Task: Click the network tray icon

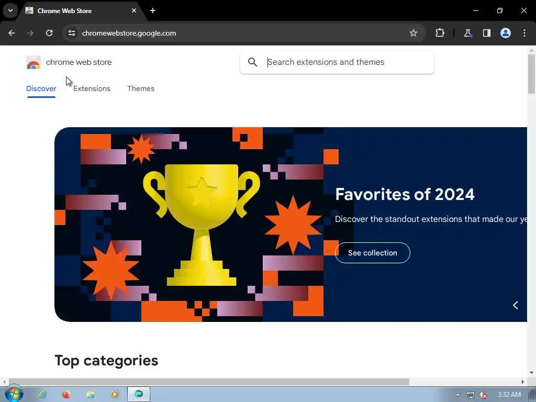Action: click(x=471, y=395)
